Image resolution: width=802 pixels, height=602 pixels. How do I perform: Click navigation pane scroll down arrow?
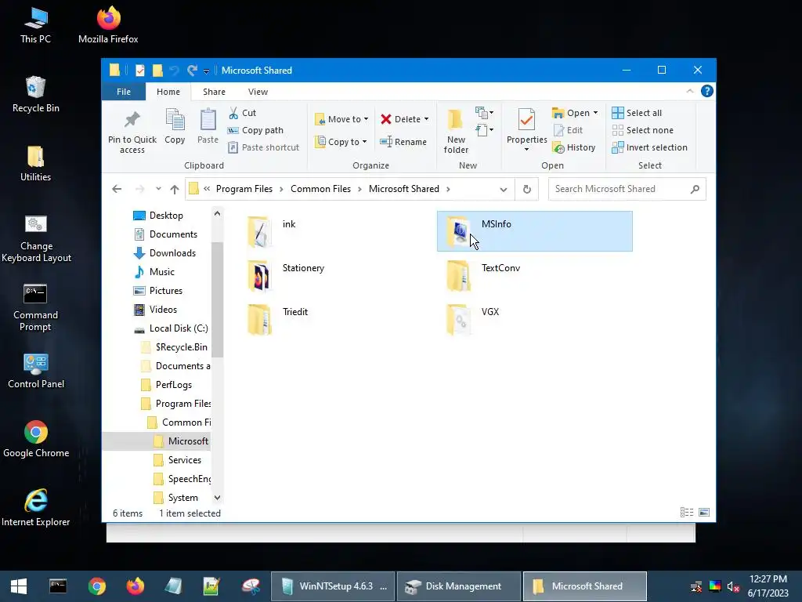click(x=218, y=497)
